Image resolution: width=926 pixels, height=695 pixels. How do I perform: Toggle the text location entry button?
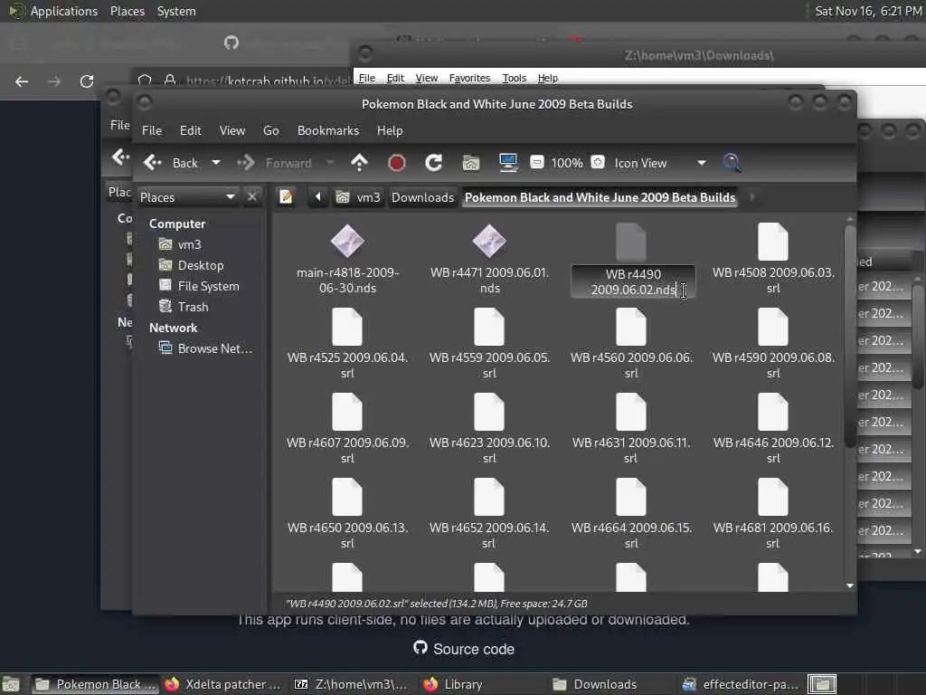point(287,196)
